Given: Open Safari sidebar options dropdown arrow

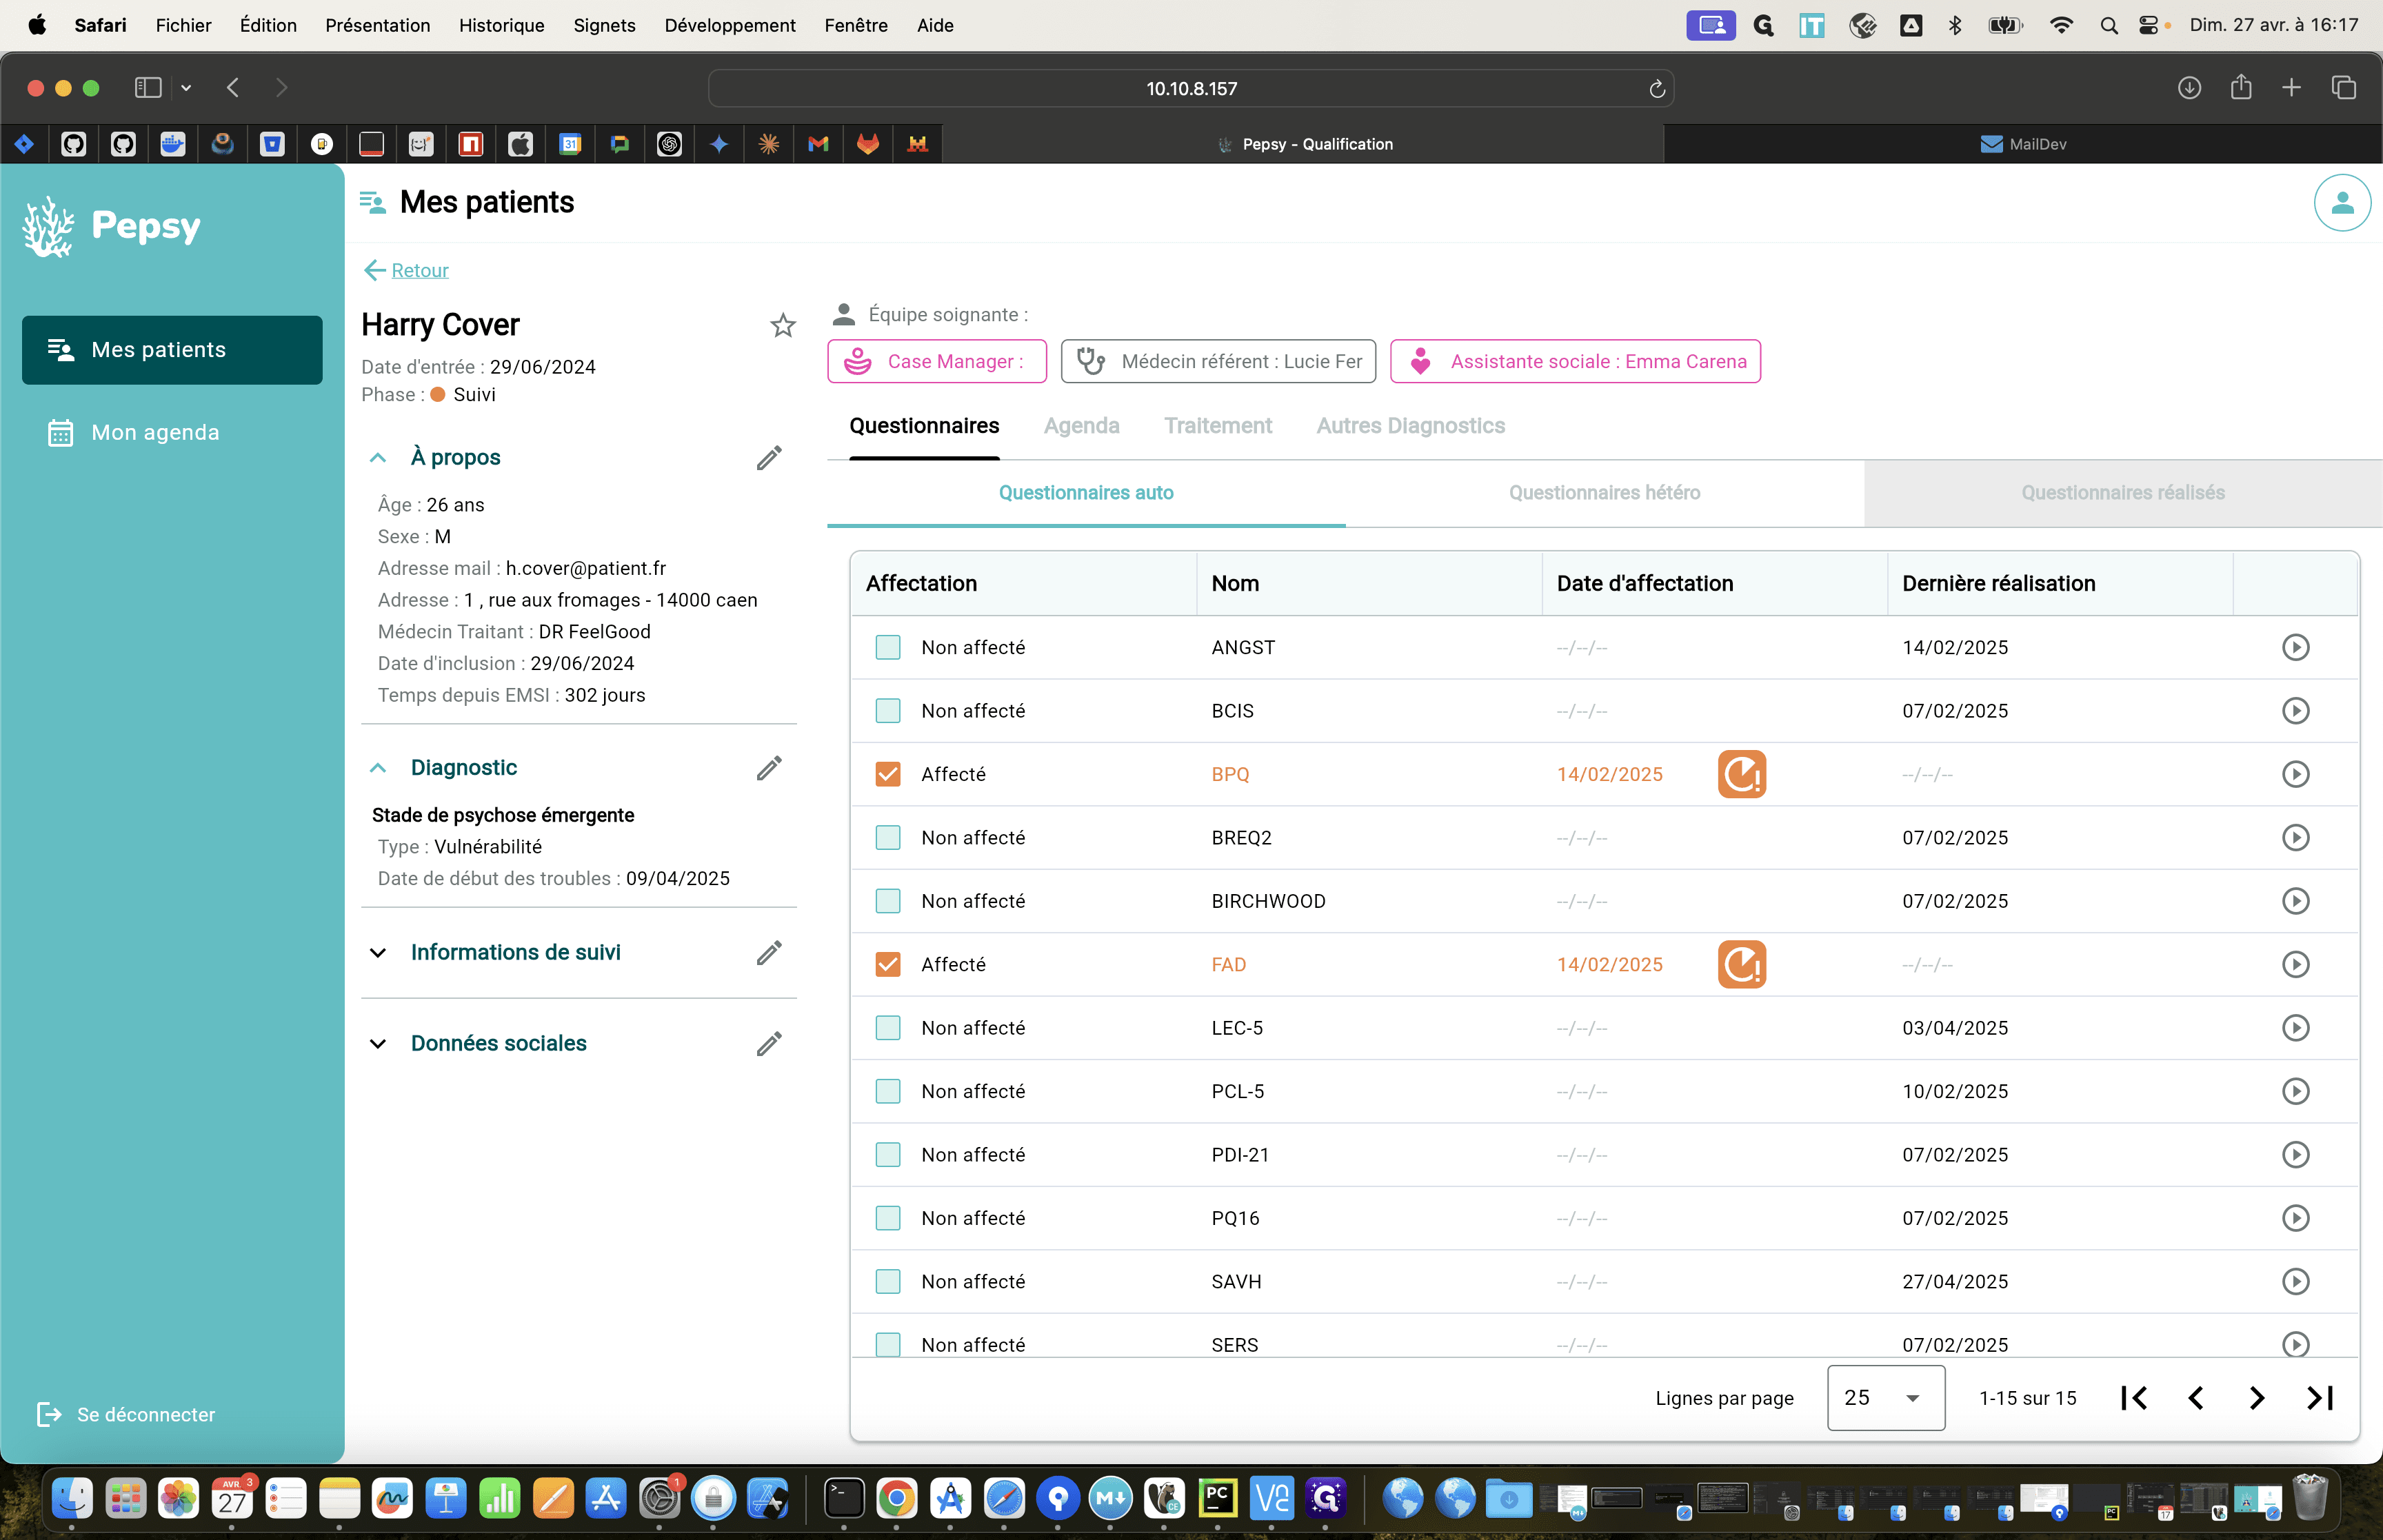Looking at the screenshot, I should click(x=186, y=88).
